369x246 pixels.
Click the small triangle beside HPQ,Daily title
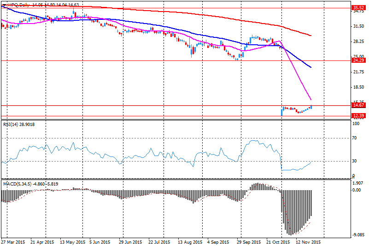click(4, 5)
